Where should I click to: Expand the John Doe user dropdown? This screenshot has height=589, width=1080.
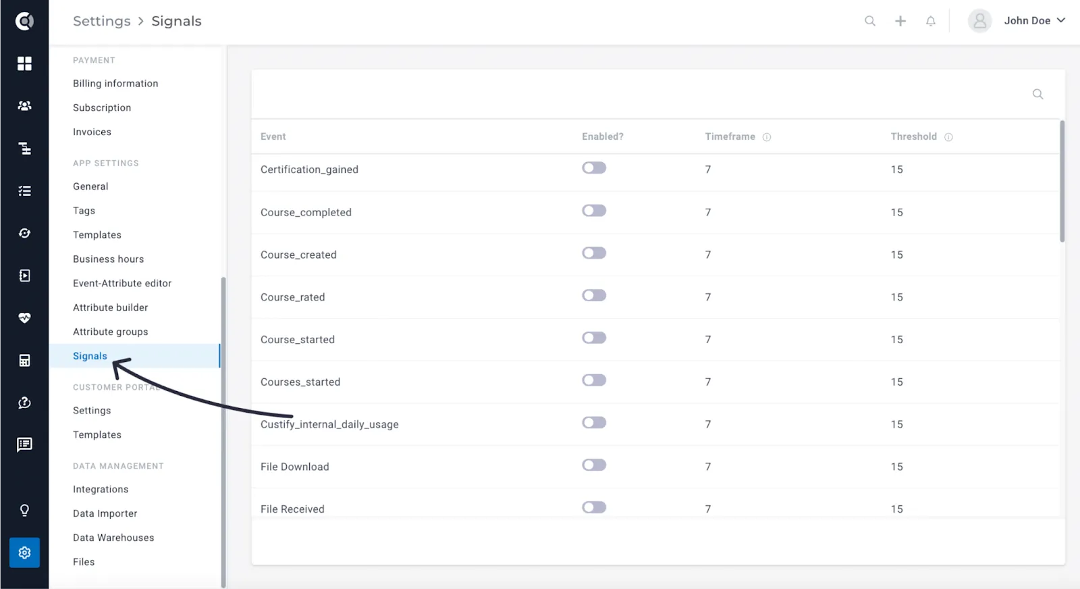pos(1035,21)
